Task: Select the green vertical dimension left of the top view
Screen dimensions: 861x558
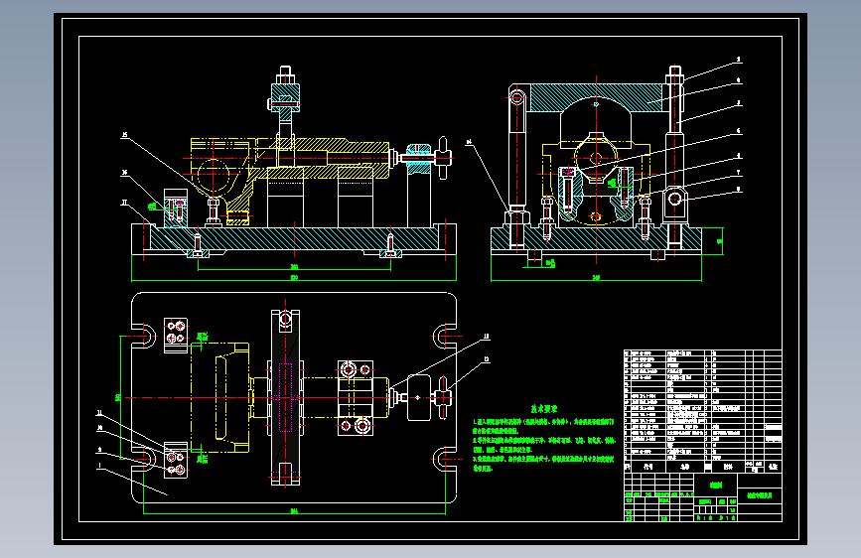Action: point(120,397)
